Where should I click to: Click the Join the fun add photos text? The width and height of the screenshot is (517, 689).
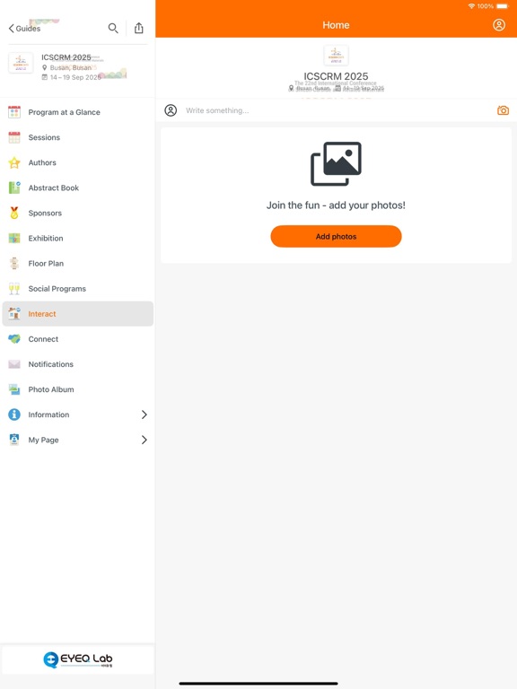tap(336, 205)
